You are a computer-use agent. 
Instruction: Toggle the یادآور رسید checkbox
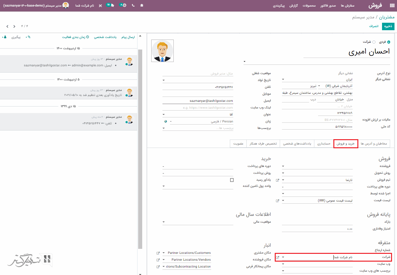[x=232, y=180]
